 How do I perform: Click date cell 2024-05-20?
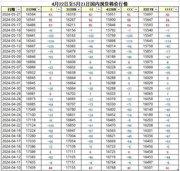coord(11,20)
